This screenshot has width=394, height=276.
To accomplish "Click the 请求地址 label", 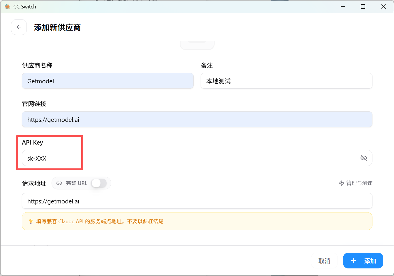I will pyautogui.click(x=34, y=183).
